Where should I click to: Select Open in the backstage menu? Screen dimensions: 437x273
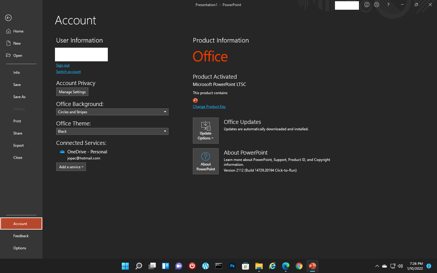click(21, 56)
